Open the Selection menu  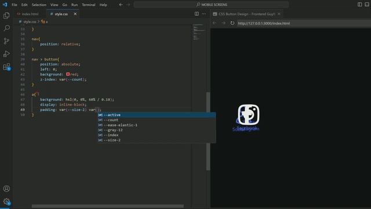39,5
